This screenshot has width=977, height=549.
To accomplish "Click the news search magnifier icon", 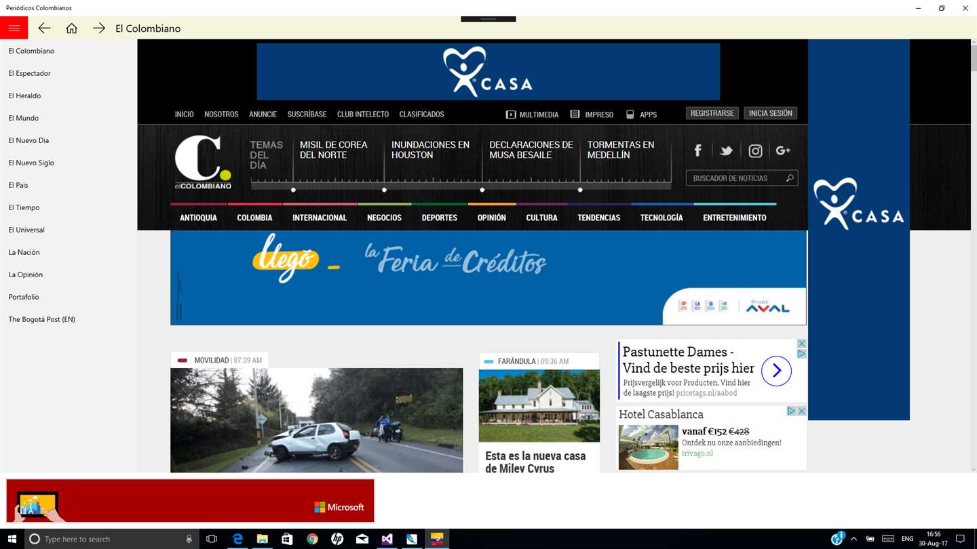I will 790,178.
